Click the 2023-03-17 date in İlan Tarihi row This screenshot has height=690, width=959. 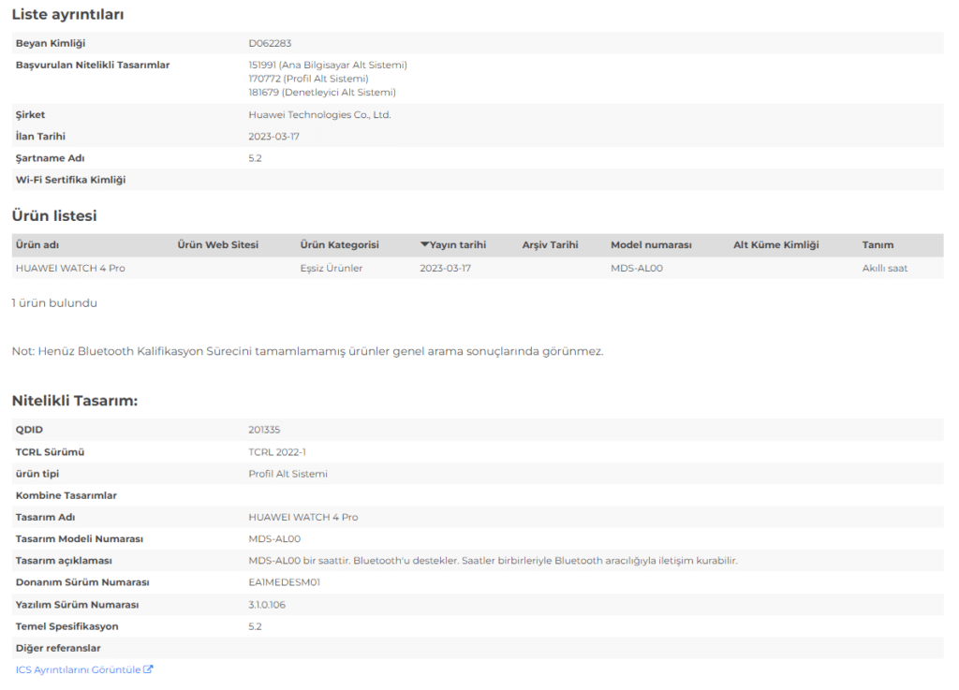[x=274, y=137]
